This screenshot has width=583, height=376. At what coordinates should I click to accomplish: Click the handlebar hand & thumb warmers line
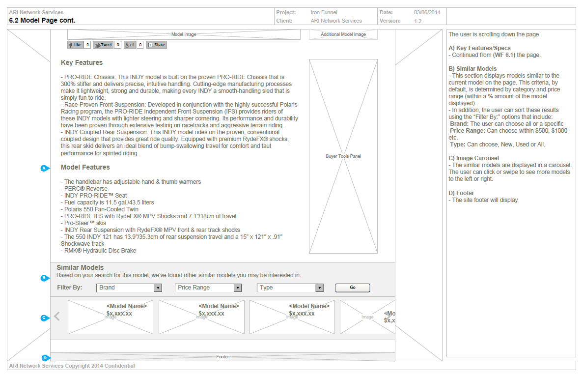tap(131, 182)
